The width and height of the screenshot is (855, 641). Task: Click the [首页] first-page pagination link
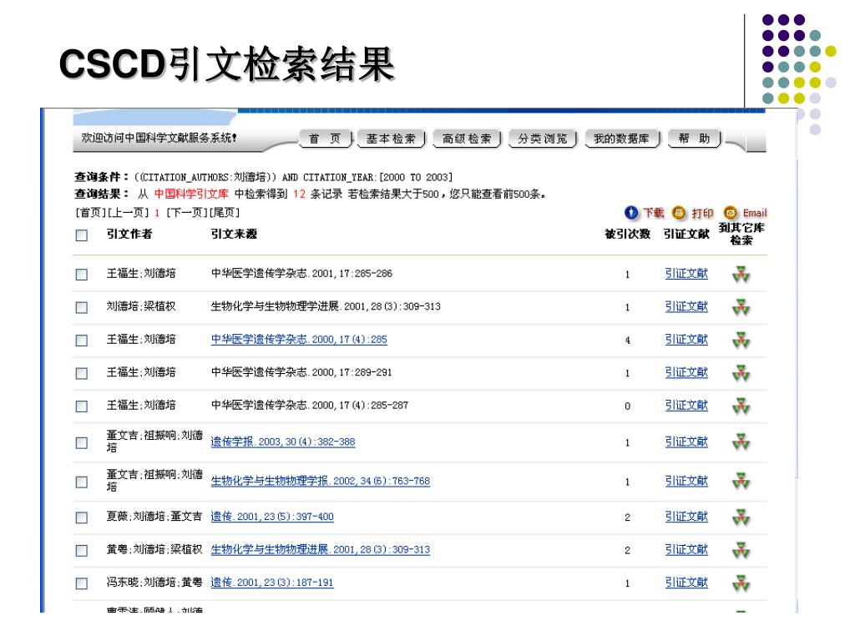pos(90,213)
